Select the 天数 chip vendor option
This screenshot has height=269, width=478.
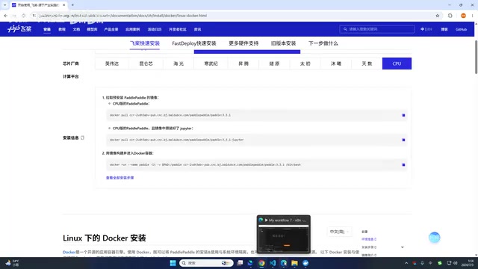pos(367,64)
